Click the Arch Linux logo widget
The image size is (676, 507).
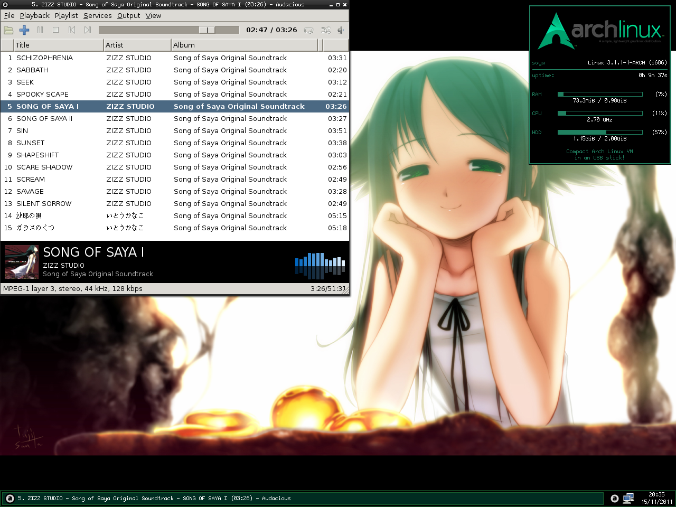(x=600, y=31)
